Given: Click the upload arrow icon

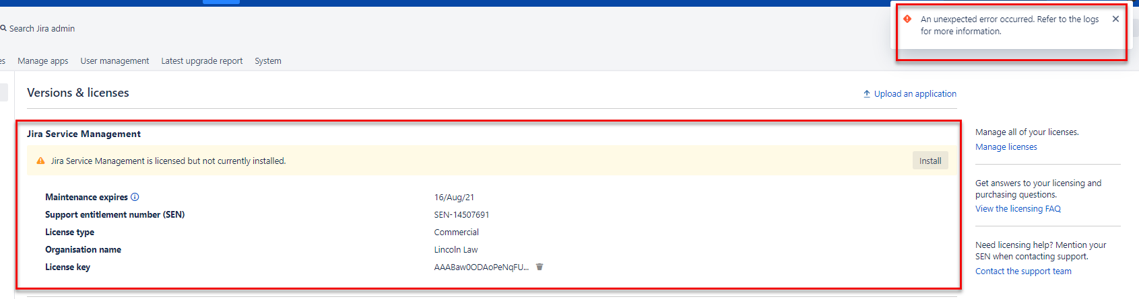Looking at the screenshot, I should pyautogui.click(x=867, y=94).
